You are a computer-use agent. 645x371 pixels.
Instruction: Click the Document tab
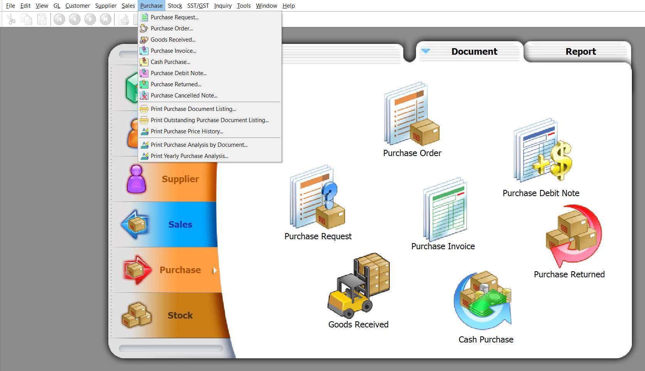click(x=474, y=51)
